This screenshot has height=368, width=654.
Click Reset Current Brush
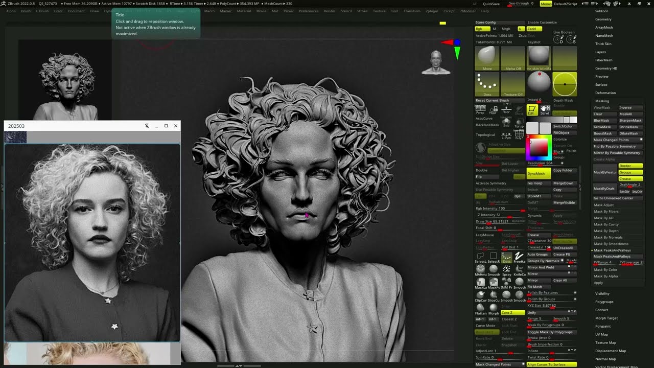[500, 100]
